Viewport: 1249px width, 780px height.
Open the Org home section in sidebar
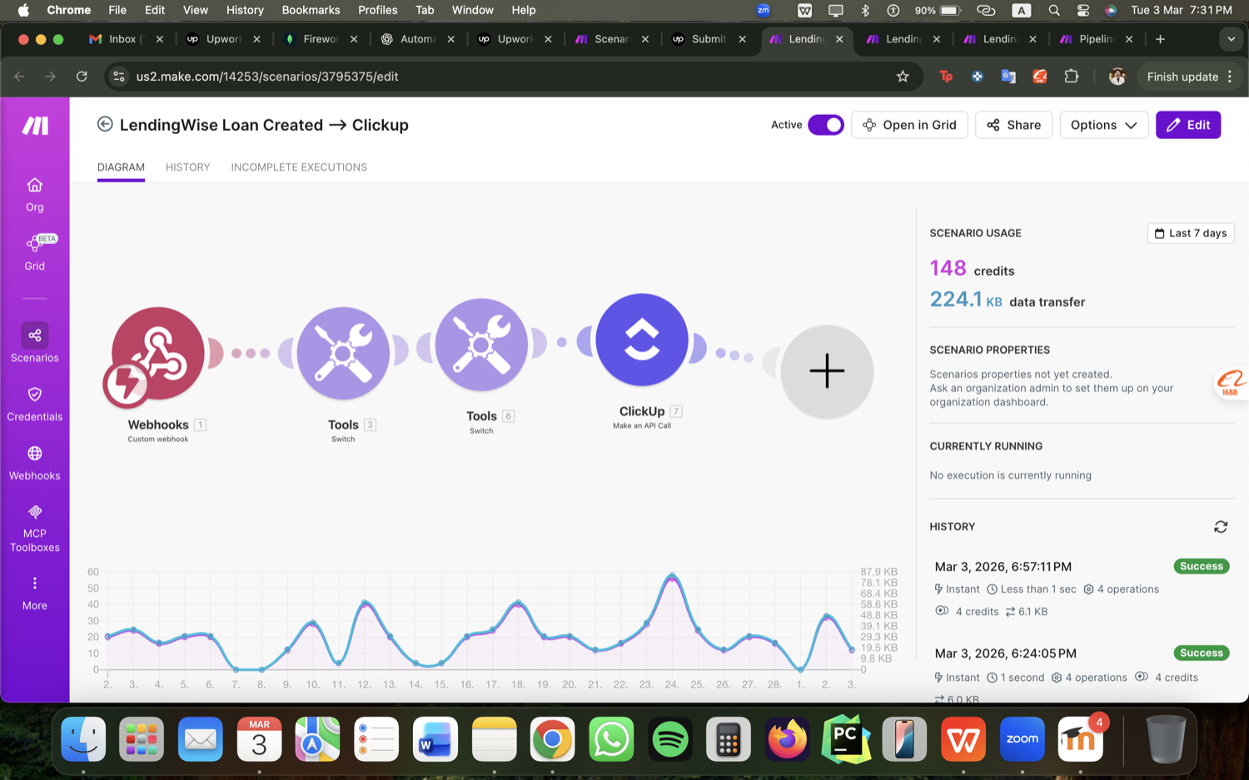pos(34,195)
